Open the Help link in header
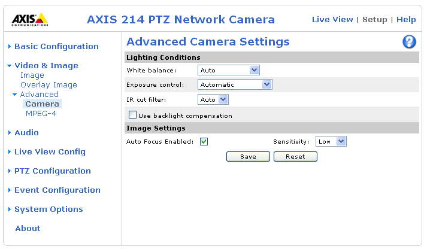 (x=406, y=20)
